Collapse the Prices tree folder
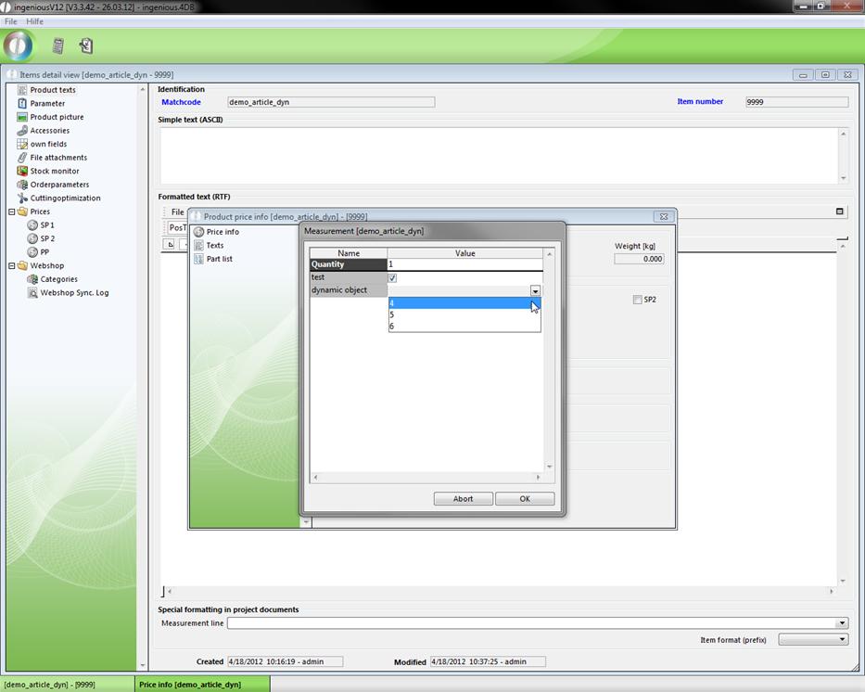Screen dimensions: 865x692 [12, 211]
